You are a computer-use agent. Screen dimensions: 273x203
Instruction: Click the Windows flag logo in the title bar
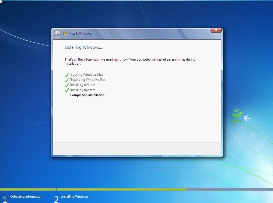(65, 34)
